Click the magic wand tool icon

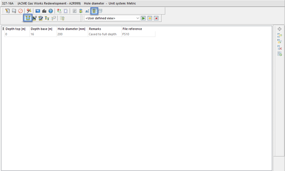29,11
